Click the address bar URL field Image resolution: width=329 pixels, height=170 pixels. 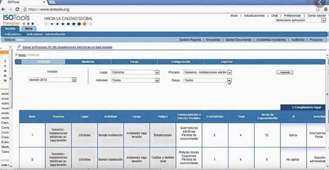tap(168, 9)
